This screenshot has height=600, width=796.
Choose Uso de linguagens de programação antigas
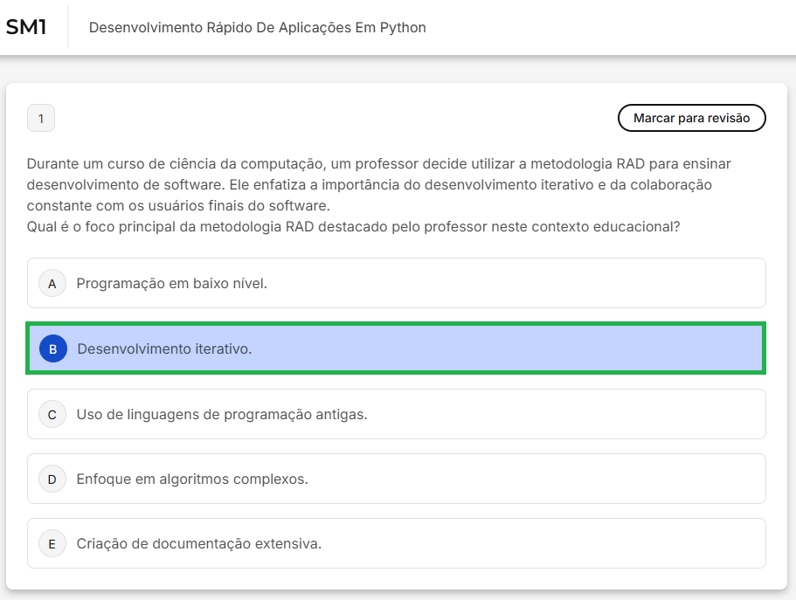[222, 414]
